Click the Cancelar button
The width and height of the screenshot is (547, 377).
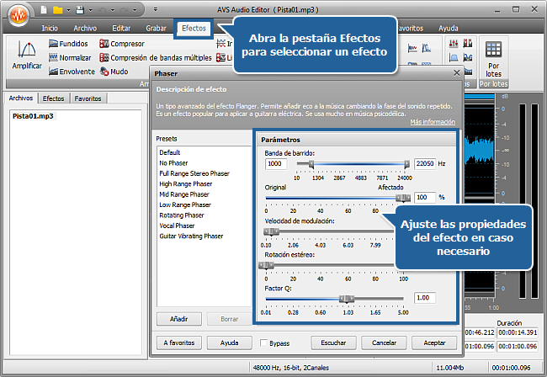[384, 342]
